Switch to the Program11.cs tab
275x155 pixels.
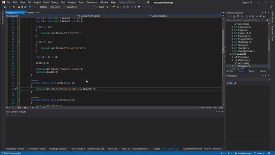pos(33,12)
